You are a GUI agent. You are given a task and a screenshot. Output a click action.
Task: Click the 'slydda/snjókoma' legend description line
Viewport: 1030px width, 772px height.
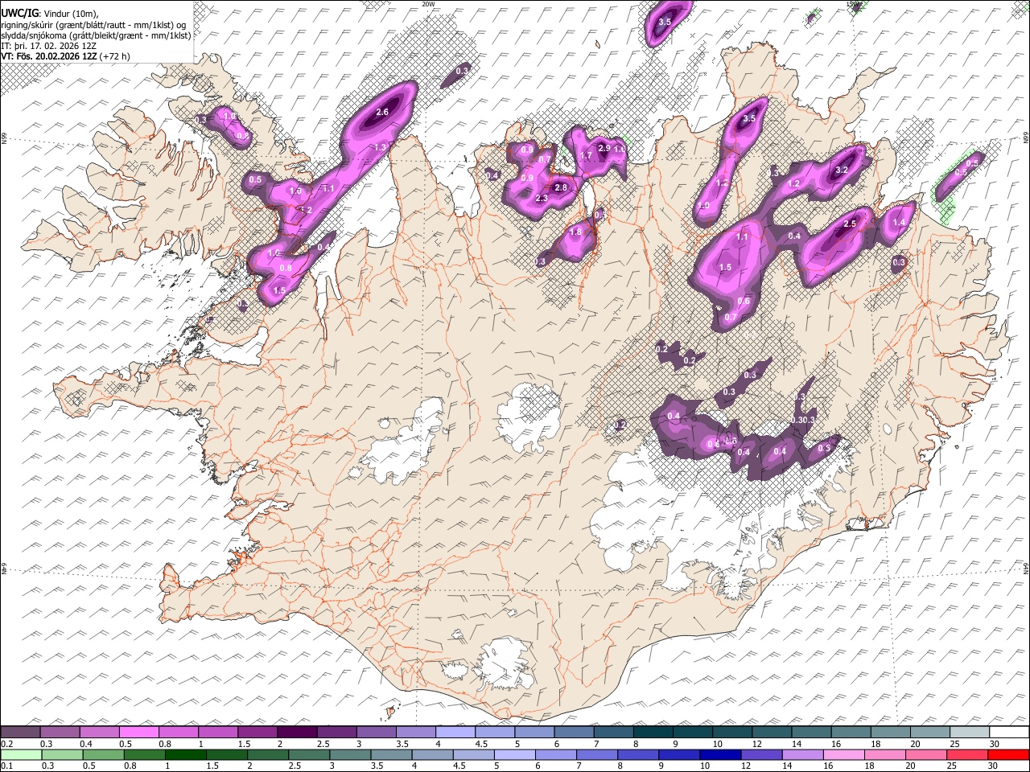click(x=96, y=35)
